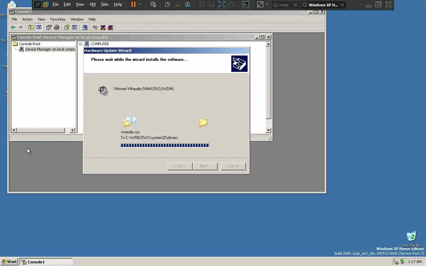Screen dimensions: 426x266
Task: Enter VMware full screen mode
Action: tap(222, 5)
